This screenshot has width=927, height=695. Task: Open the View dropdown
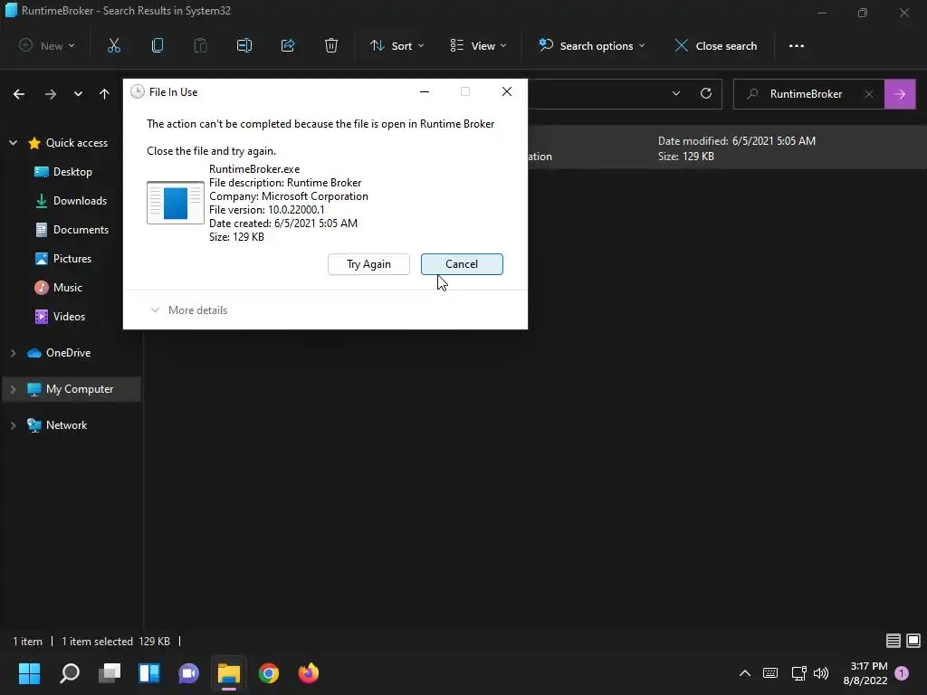478,45
